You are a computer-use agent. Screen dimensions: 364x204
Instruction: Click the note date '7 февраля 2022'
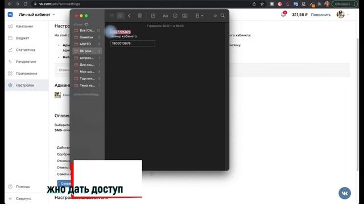click(165, 26)
